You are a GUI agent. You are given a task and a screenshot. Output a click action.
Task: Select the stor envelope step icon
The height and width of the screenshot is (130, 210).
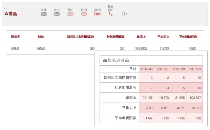[x=57, y=14]
